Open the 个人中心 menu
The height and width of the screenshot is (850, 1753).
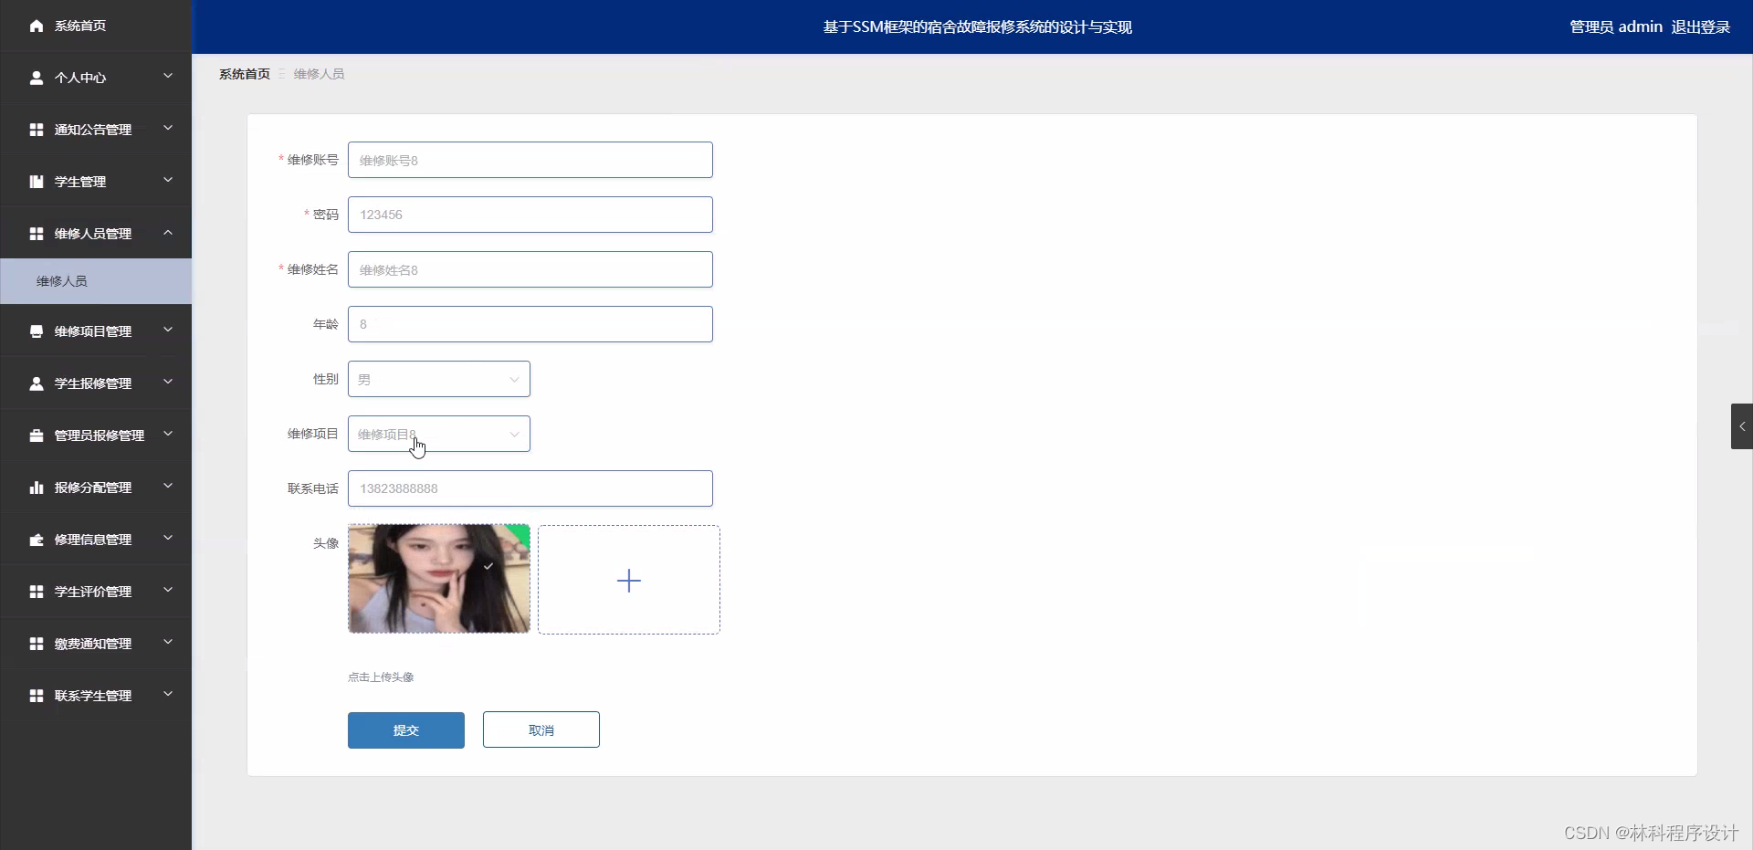pos(96,78)
